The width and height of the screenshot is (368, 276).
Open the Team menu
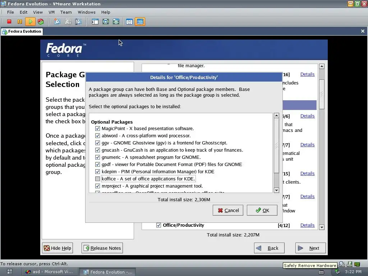point(66,12)
